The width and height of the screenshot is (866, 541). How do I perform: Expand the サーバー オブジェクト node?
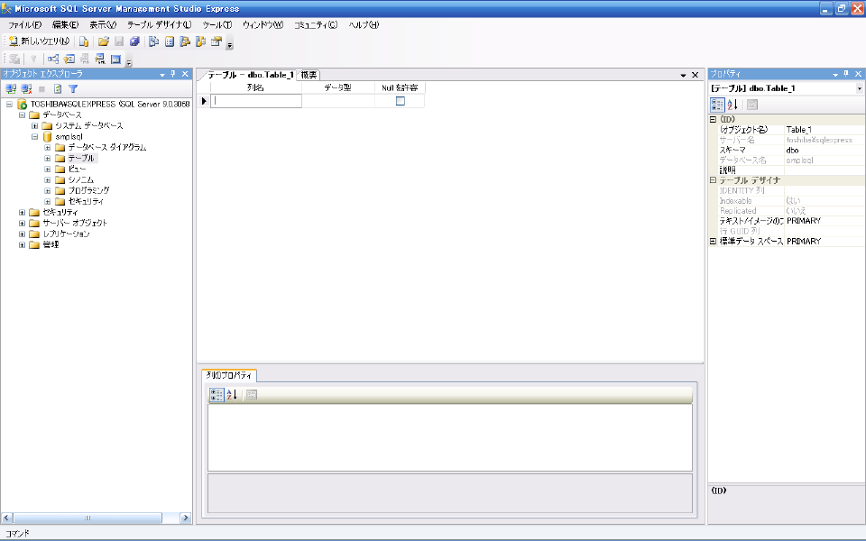22,223
